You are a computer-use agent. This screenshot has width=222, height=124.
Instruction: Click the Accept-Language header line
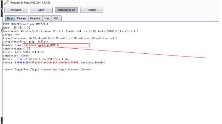tap(60, 38)
